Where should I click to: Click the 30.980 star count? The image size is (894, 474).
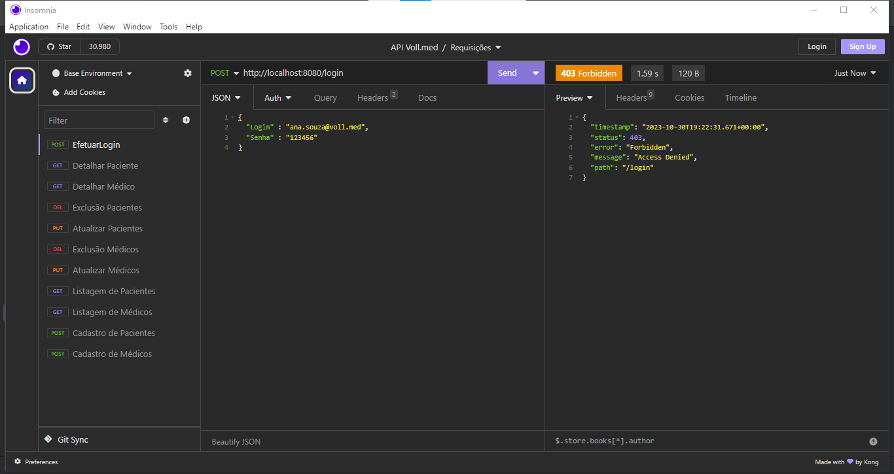pyautogui.click(x=99, y=47)
